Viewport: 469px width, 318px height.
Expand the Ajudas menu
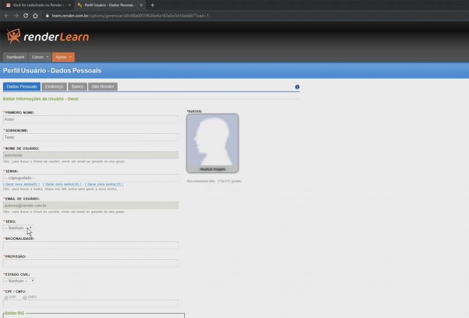[63, 57]
